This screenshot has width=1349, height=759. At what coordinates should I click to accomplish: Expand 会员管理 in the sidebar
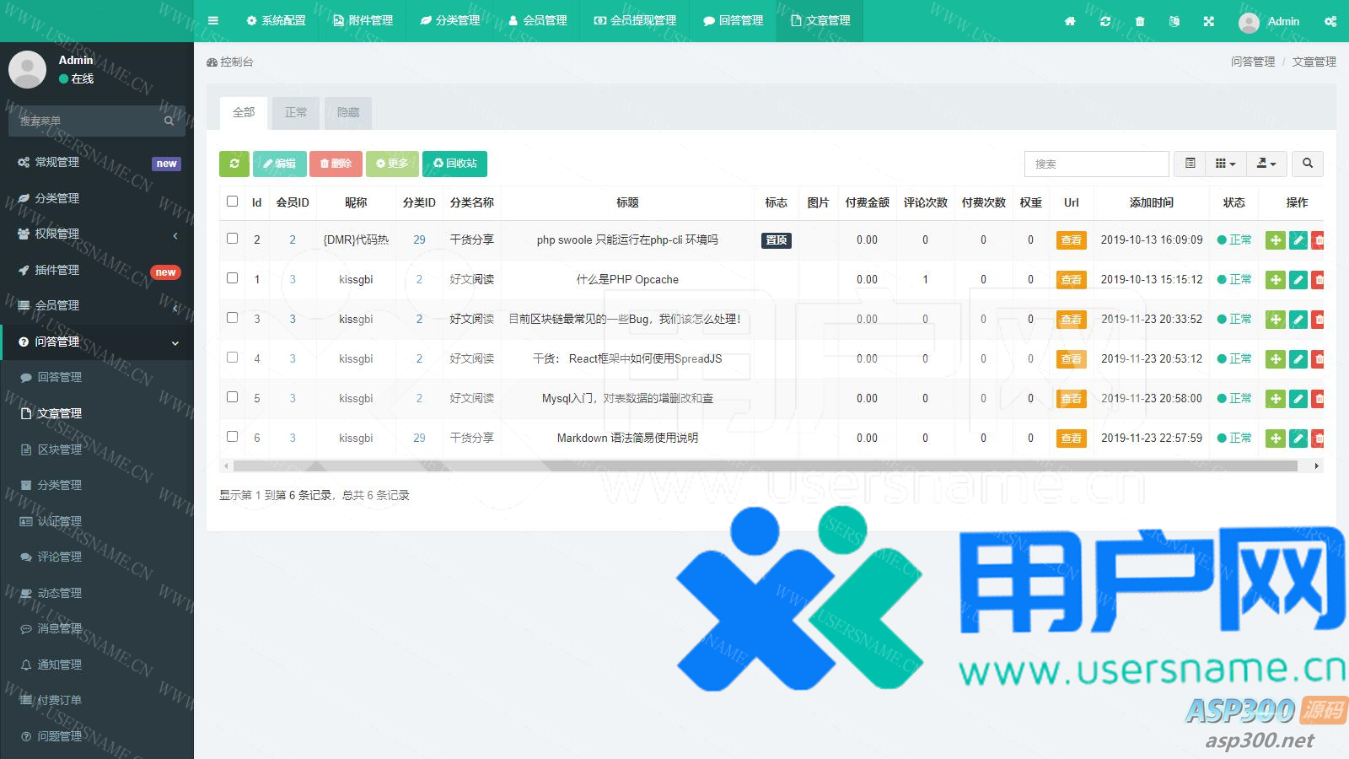pos(97,305)
